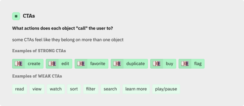244x106 pixels.
Task: Click the banknote icon on create tag
Action: (x=18, y=64)
